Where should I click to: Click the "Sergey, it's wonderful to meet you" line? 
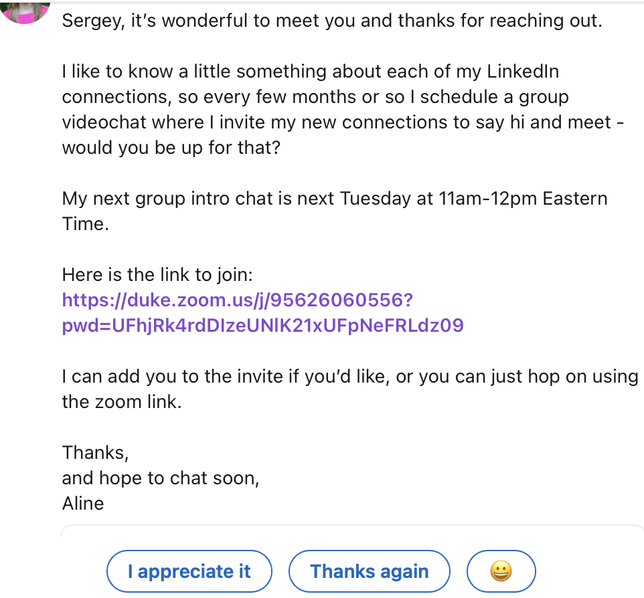click(332, 21)
